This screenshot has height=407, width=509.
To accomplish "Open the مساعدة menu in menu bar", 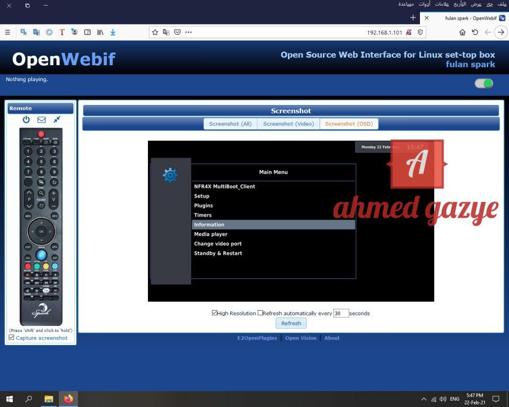I will point(406,4).
